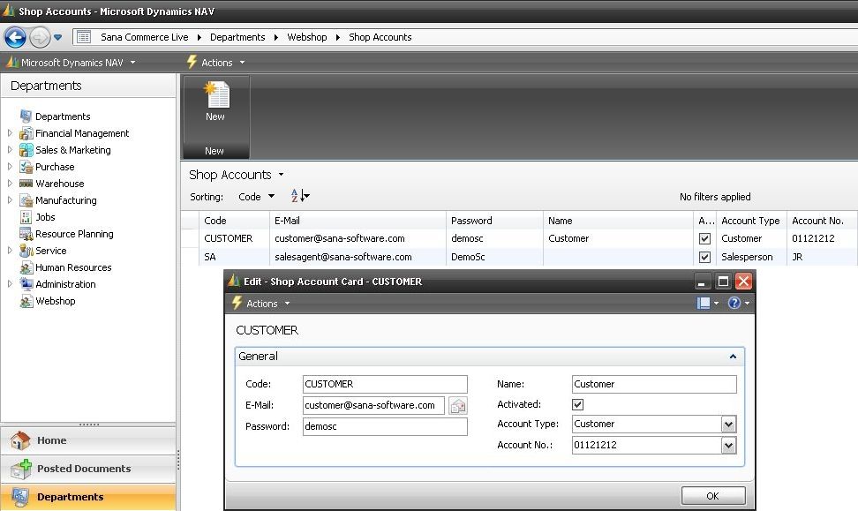Click the Password input field
This screenshot has height=511, width=858.
tap(385, 426)
